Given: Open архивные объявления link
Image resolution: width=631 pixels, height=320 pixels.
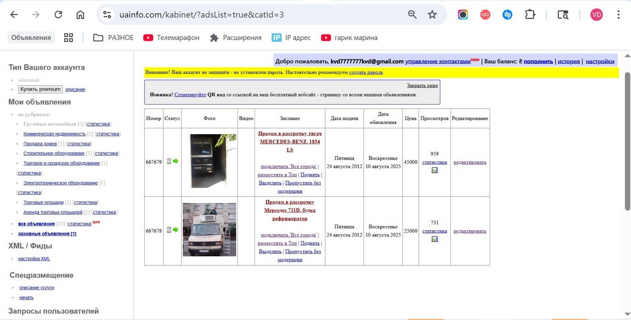Looking at the screenshot, I should pos(47,234).
